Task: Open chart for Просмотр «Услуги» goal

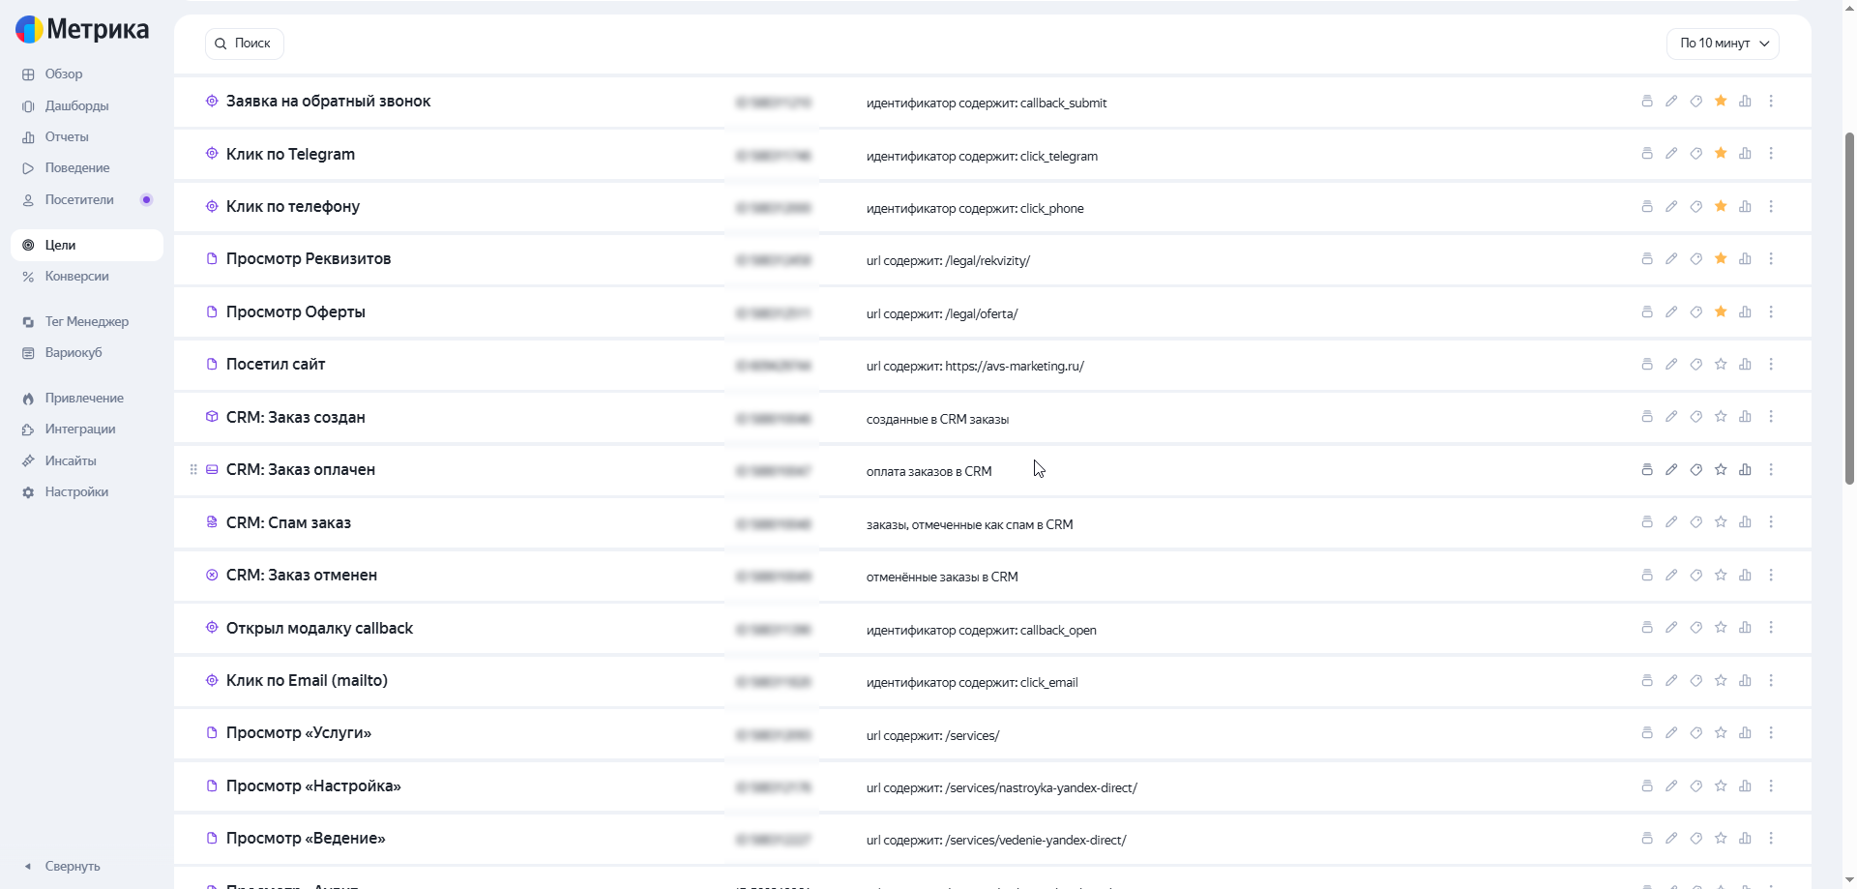Action: click(x=1746, y=733)
